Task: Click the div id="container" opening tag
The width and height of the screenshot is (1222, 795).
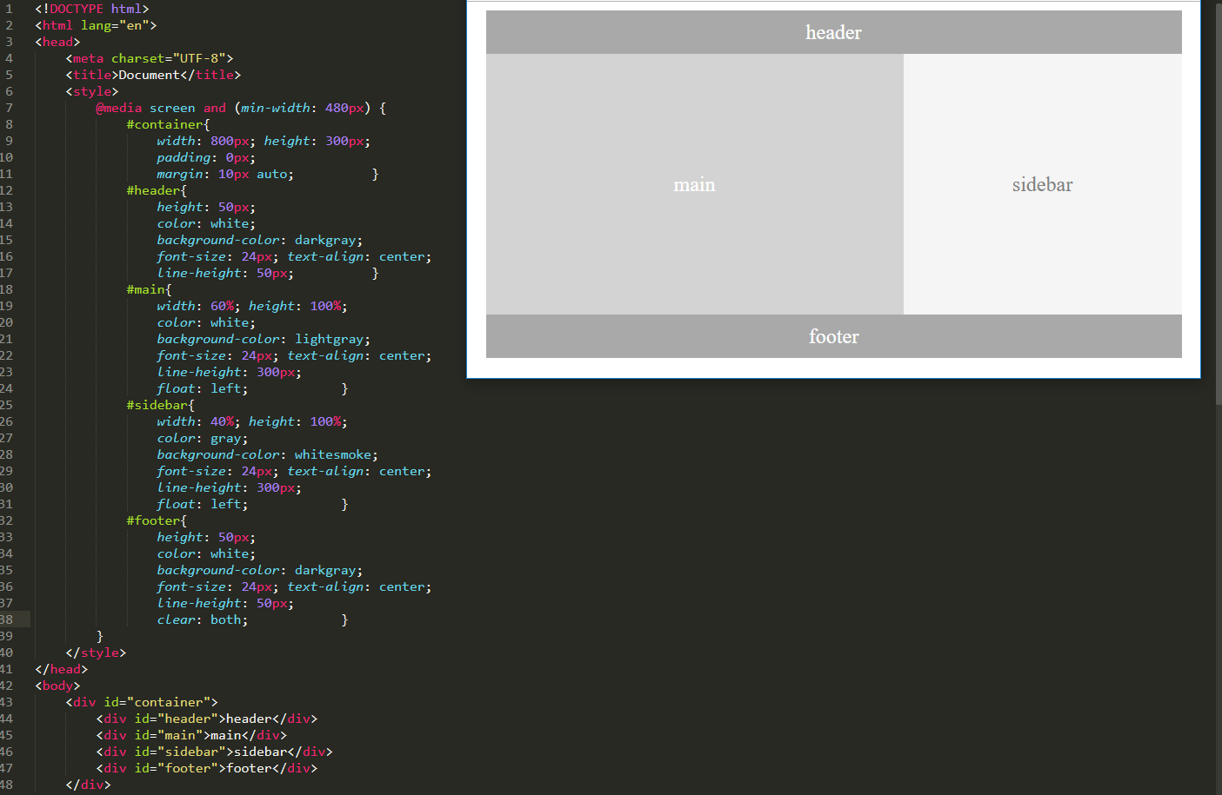Action: 142,702
